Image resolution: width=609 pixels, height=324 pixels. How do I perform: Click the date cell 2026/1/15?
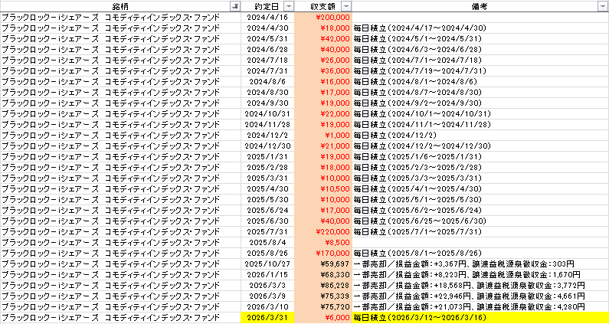tap(267, 275)
